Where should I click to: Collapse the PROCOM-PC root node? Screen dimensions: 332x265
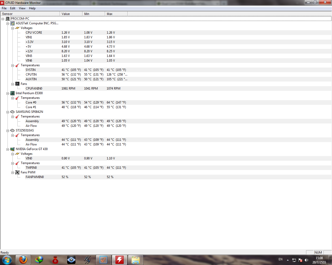(x=3, y=19)
